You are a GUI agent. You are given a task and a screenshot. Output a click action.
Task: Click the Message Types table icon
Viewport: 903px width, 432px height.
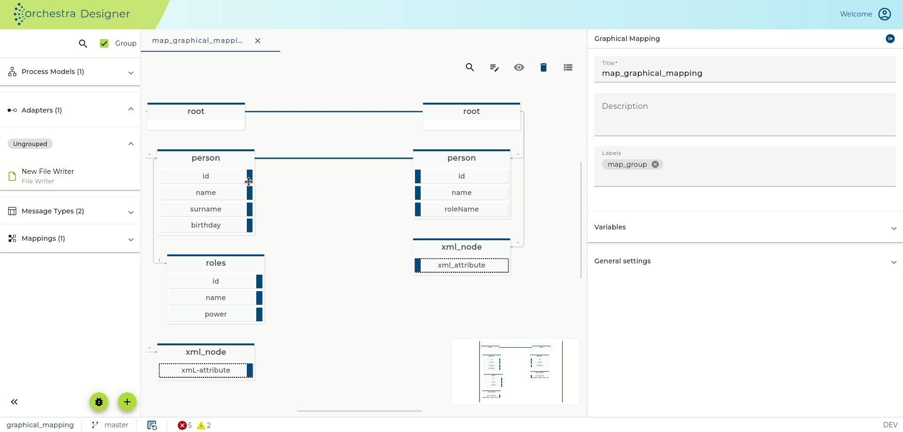pyautogui.click(x=12, y=211)
